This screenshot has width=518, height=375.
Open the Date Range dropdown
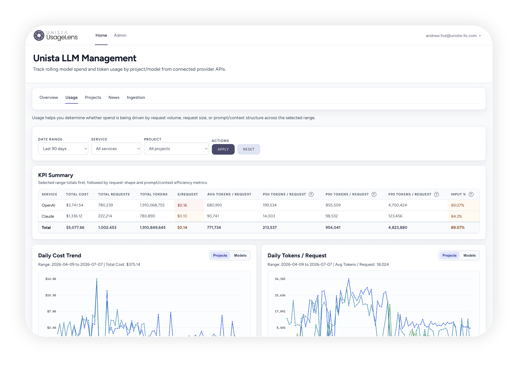pyautogui.click(x=63, y=149)
